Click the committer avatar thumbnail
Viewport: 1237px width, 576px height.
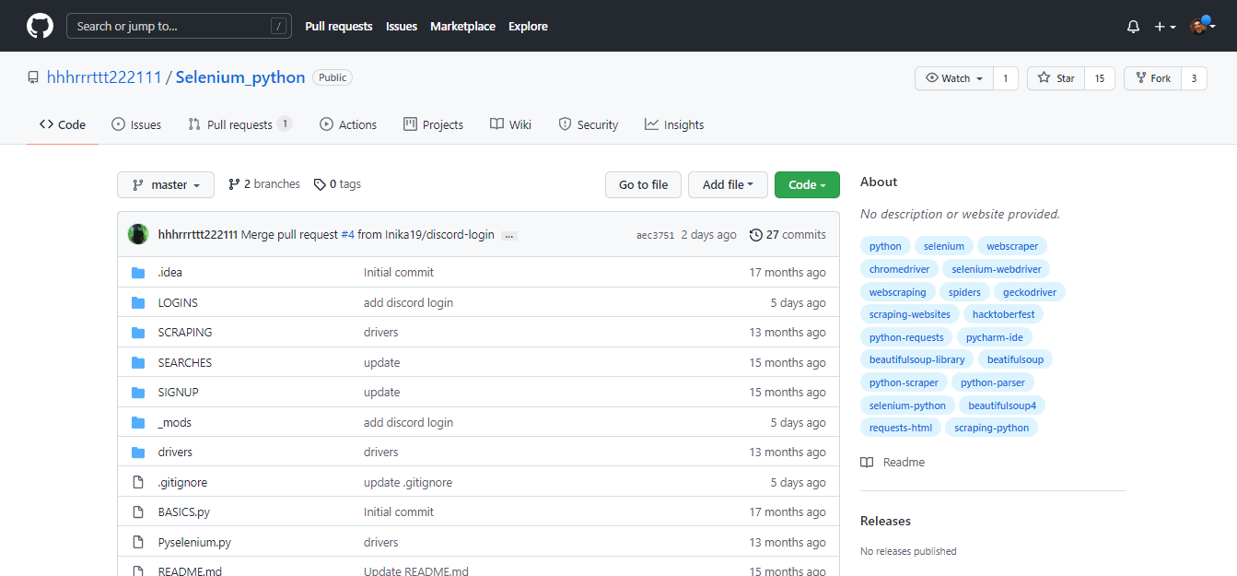click(x=138, y=234)
